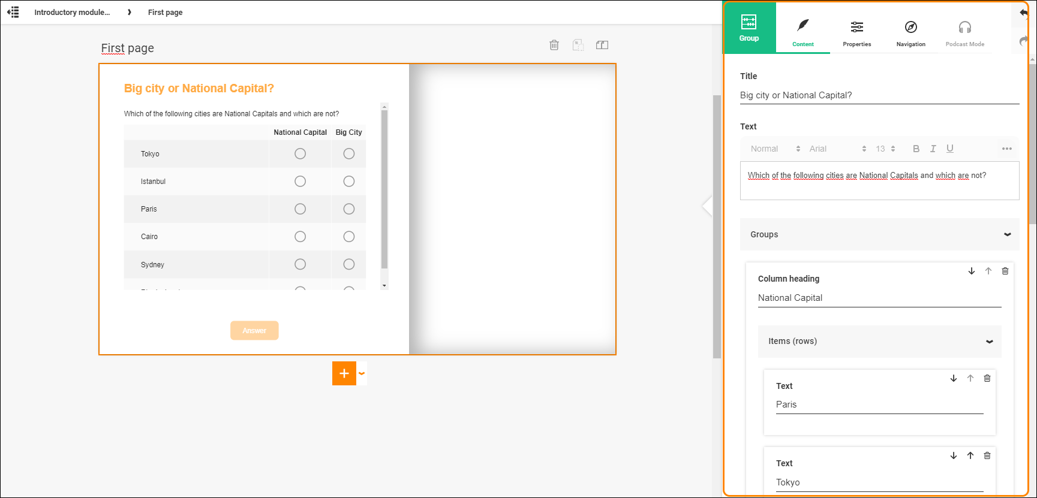The image size is (1037, 498).
Task: Edit the Tokyo item text field
Action: coord(880,482)
